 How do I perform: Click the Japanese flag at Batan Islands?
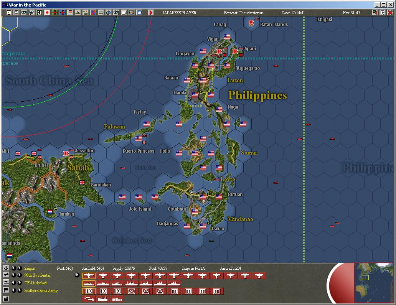(x=251, y=23)
